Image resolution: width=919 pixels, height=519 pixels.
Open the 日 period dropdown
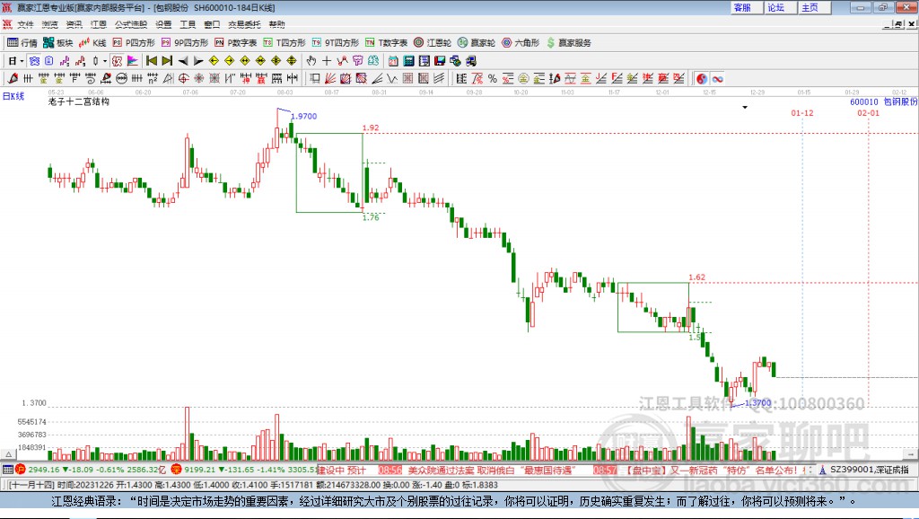point(16,61)
